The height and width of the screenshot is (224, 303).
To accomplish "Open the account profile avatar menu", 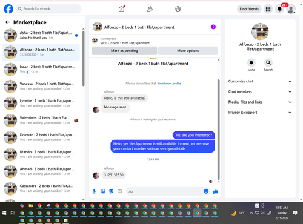I will 291,9.
